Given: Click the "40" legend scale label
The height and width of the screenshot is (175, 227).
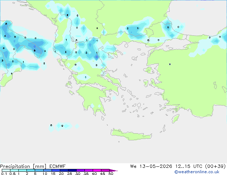Looking at the screenshot, I should (94, 174).
